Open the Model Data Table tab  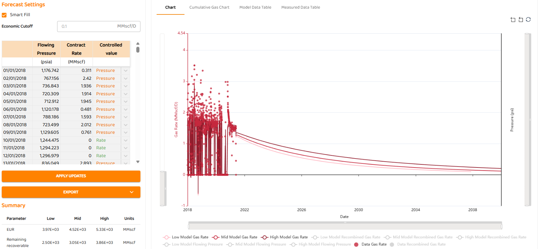(x=255, y=7)
